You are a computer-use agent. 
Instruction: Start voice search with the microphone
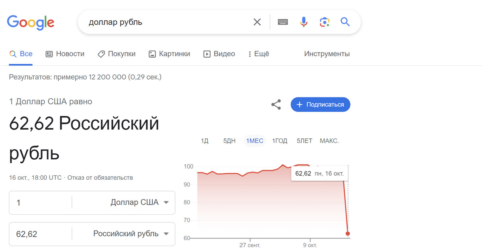click(x=304, y=22)
